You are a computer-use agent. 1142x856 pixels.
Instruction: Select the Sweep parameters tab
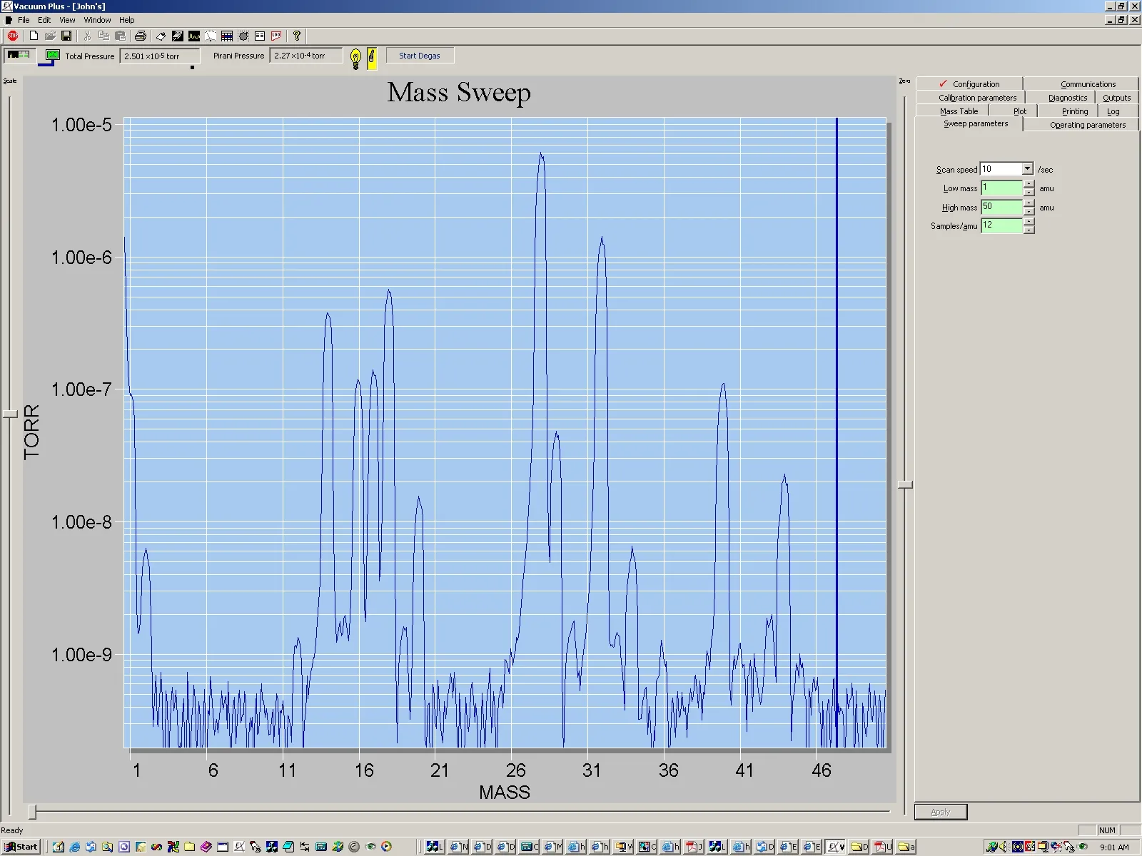pyautogui.click(x=969, y=124)
